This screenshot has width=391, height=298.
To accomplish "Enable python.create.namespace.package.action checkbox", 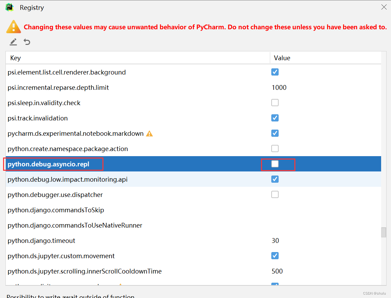I will coord(275,148).
